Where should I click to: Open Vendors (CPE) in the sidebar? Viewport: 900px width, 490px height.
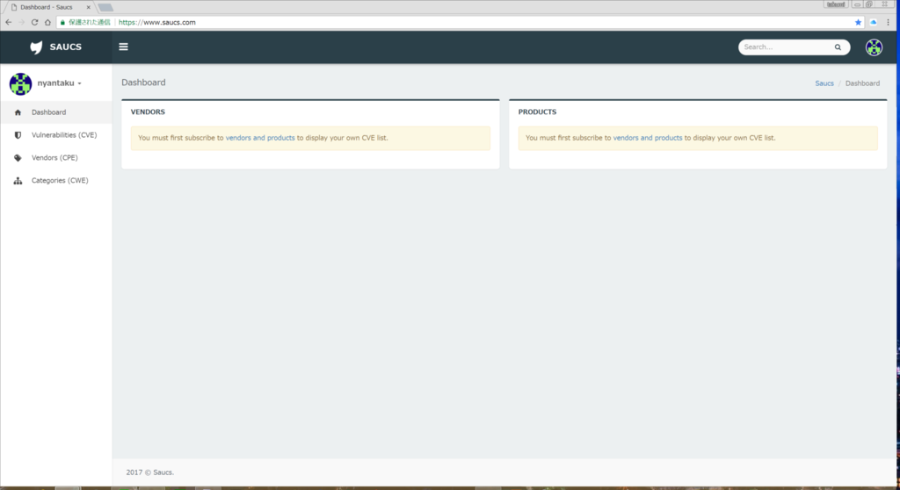(x=56, y=158)
